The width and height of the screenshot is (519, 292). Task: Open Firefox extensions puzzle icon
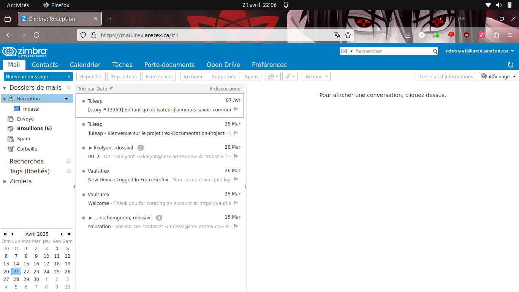tap(496, 35)
